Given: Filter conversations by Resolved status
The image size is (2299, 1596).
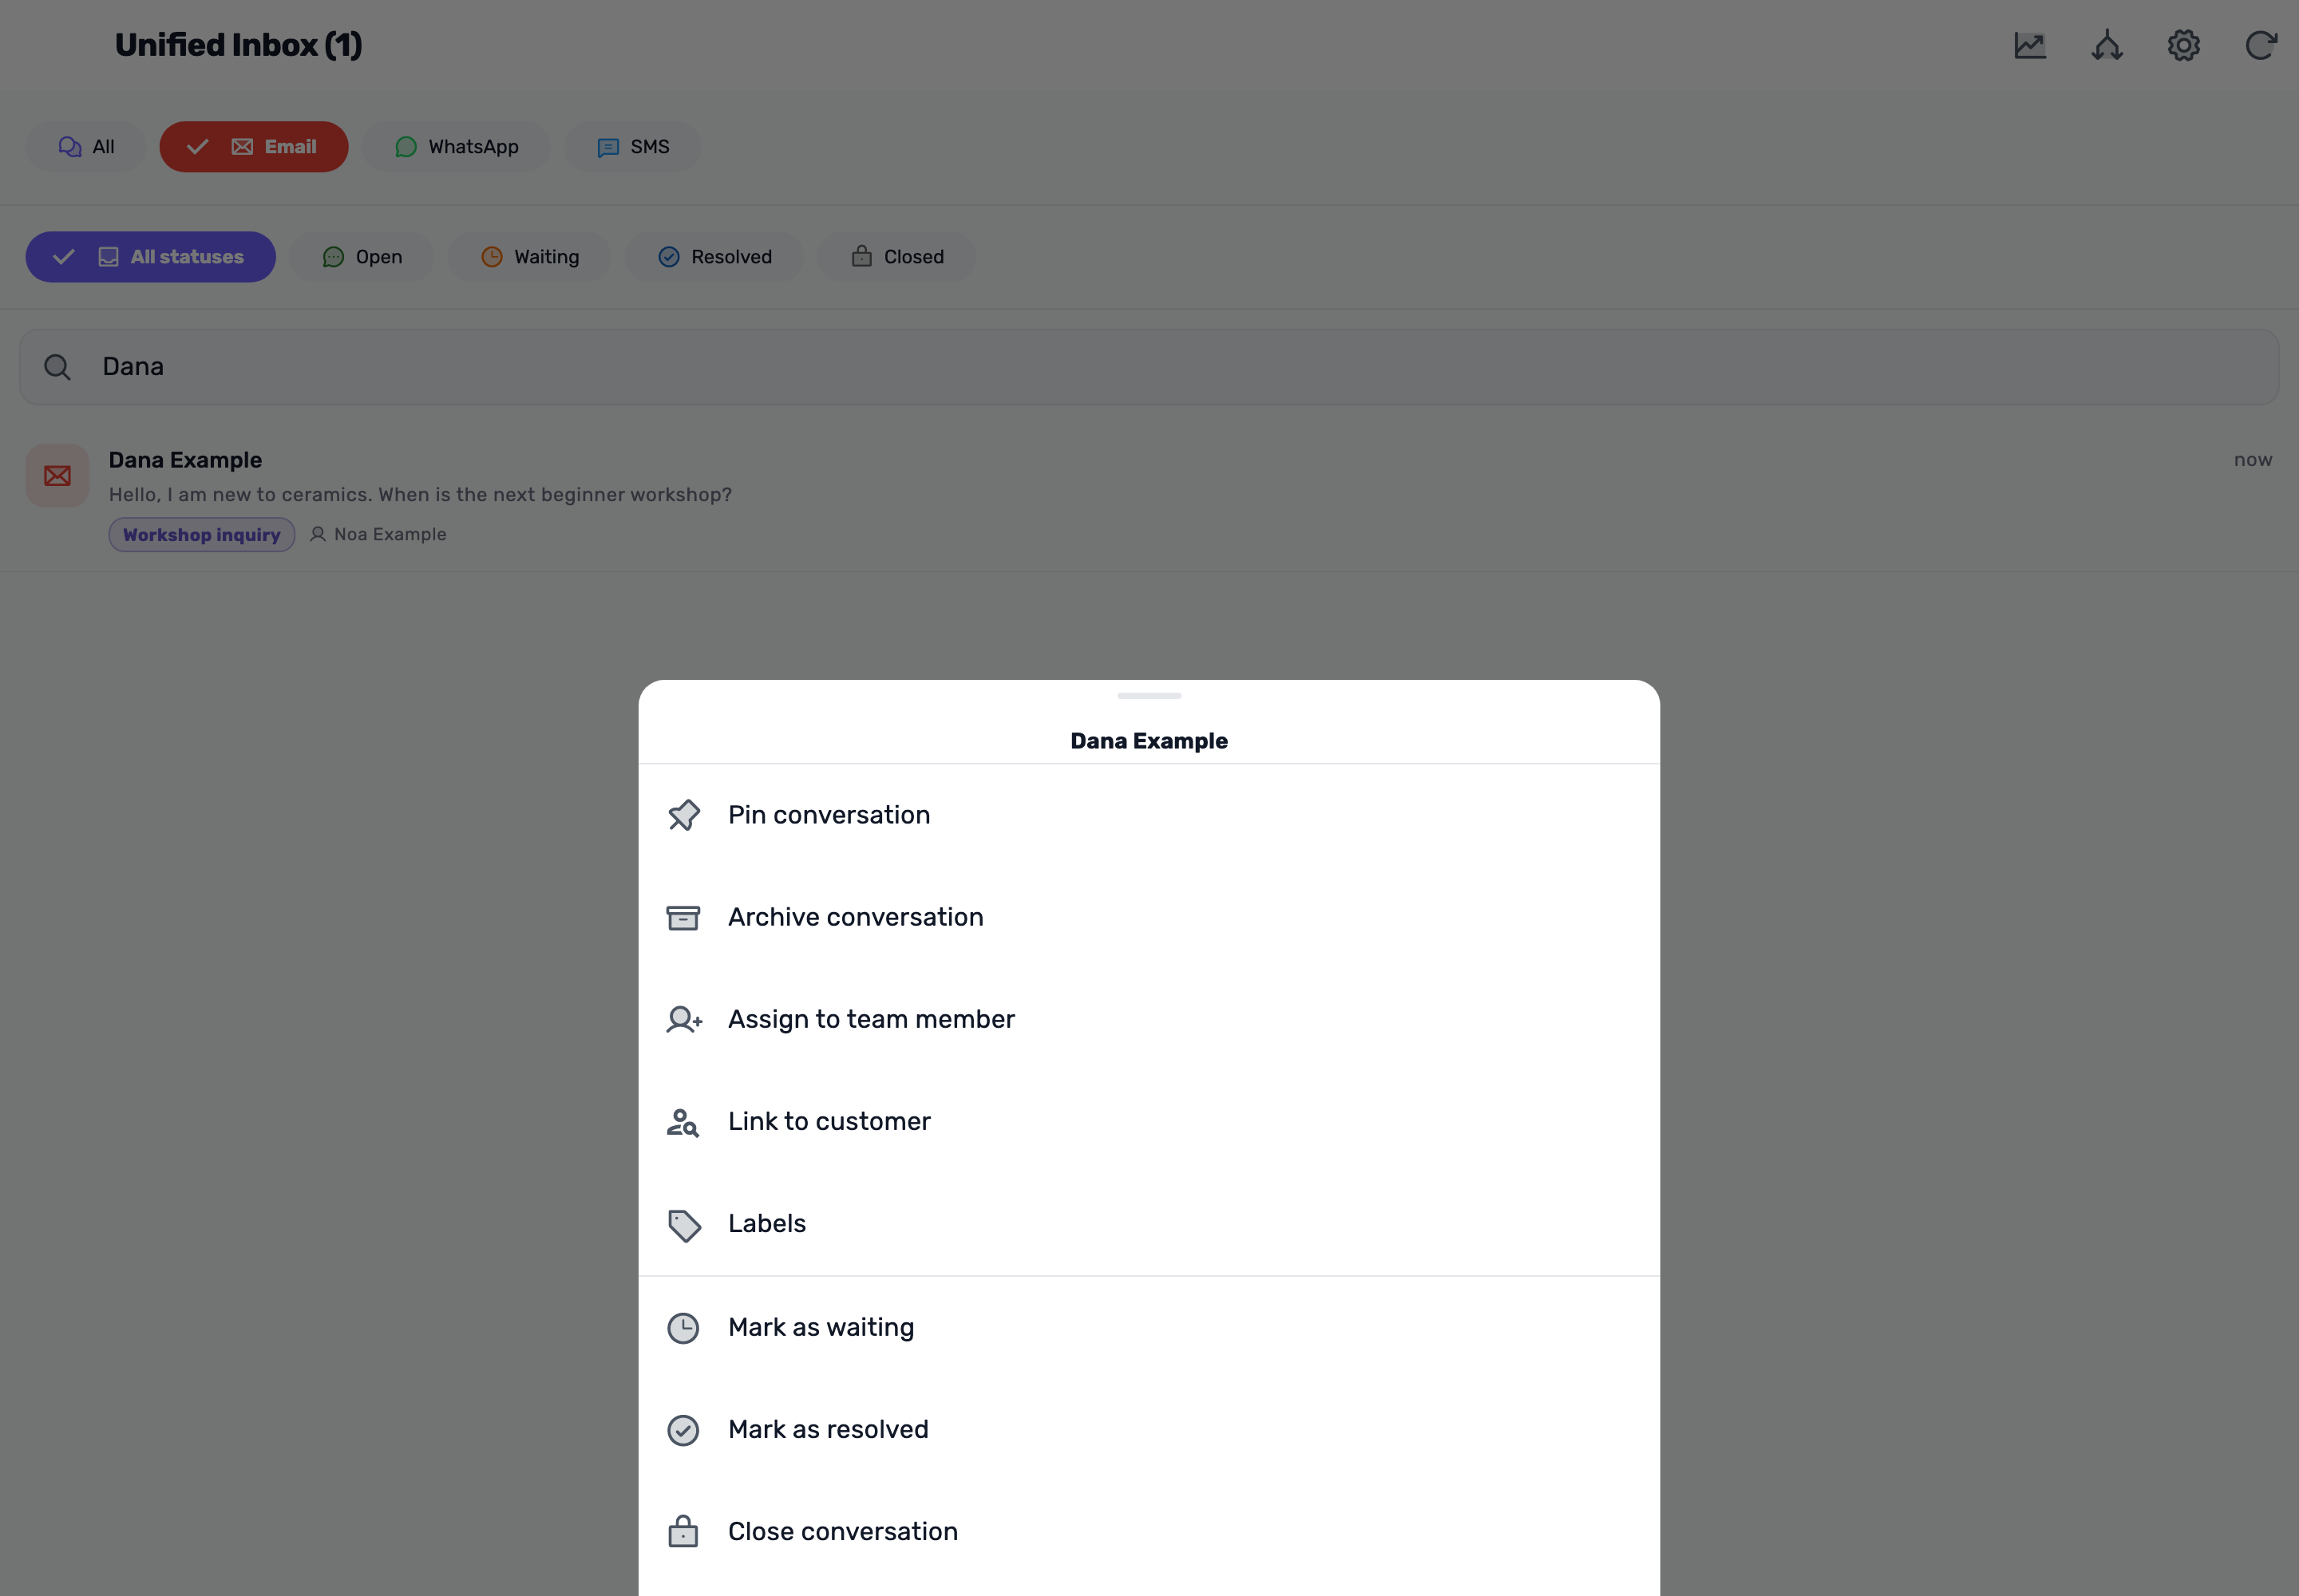Looking at the screenshot, I should 714,257.
